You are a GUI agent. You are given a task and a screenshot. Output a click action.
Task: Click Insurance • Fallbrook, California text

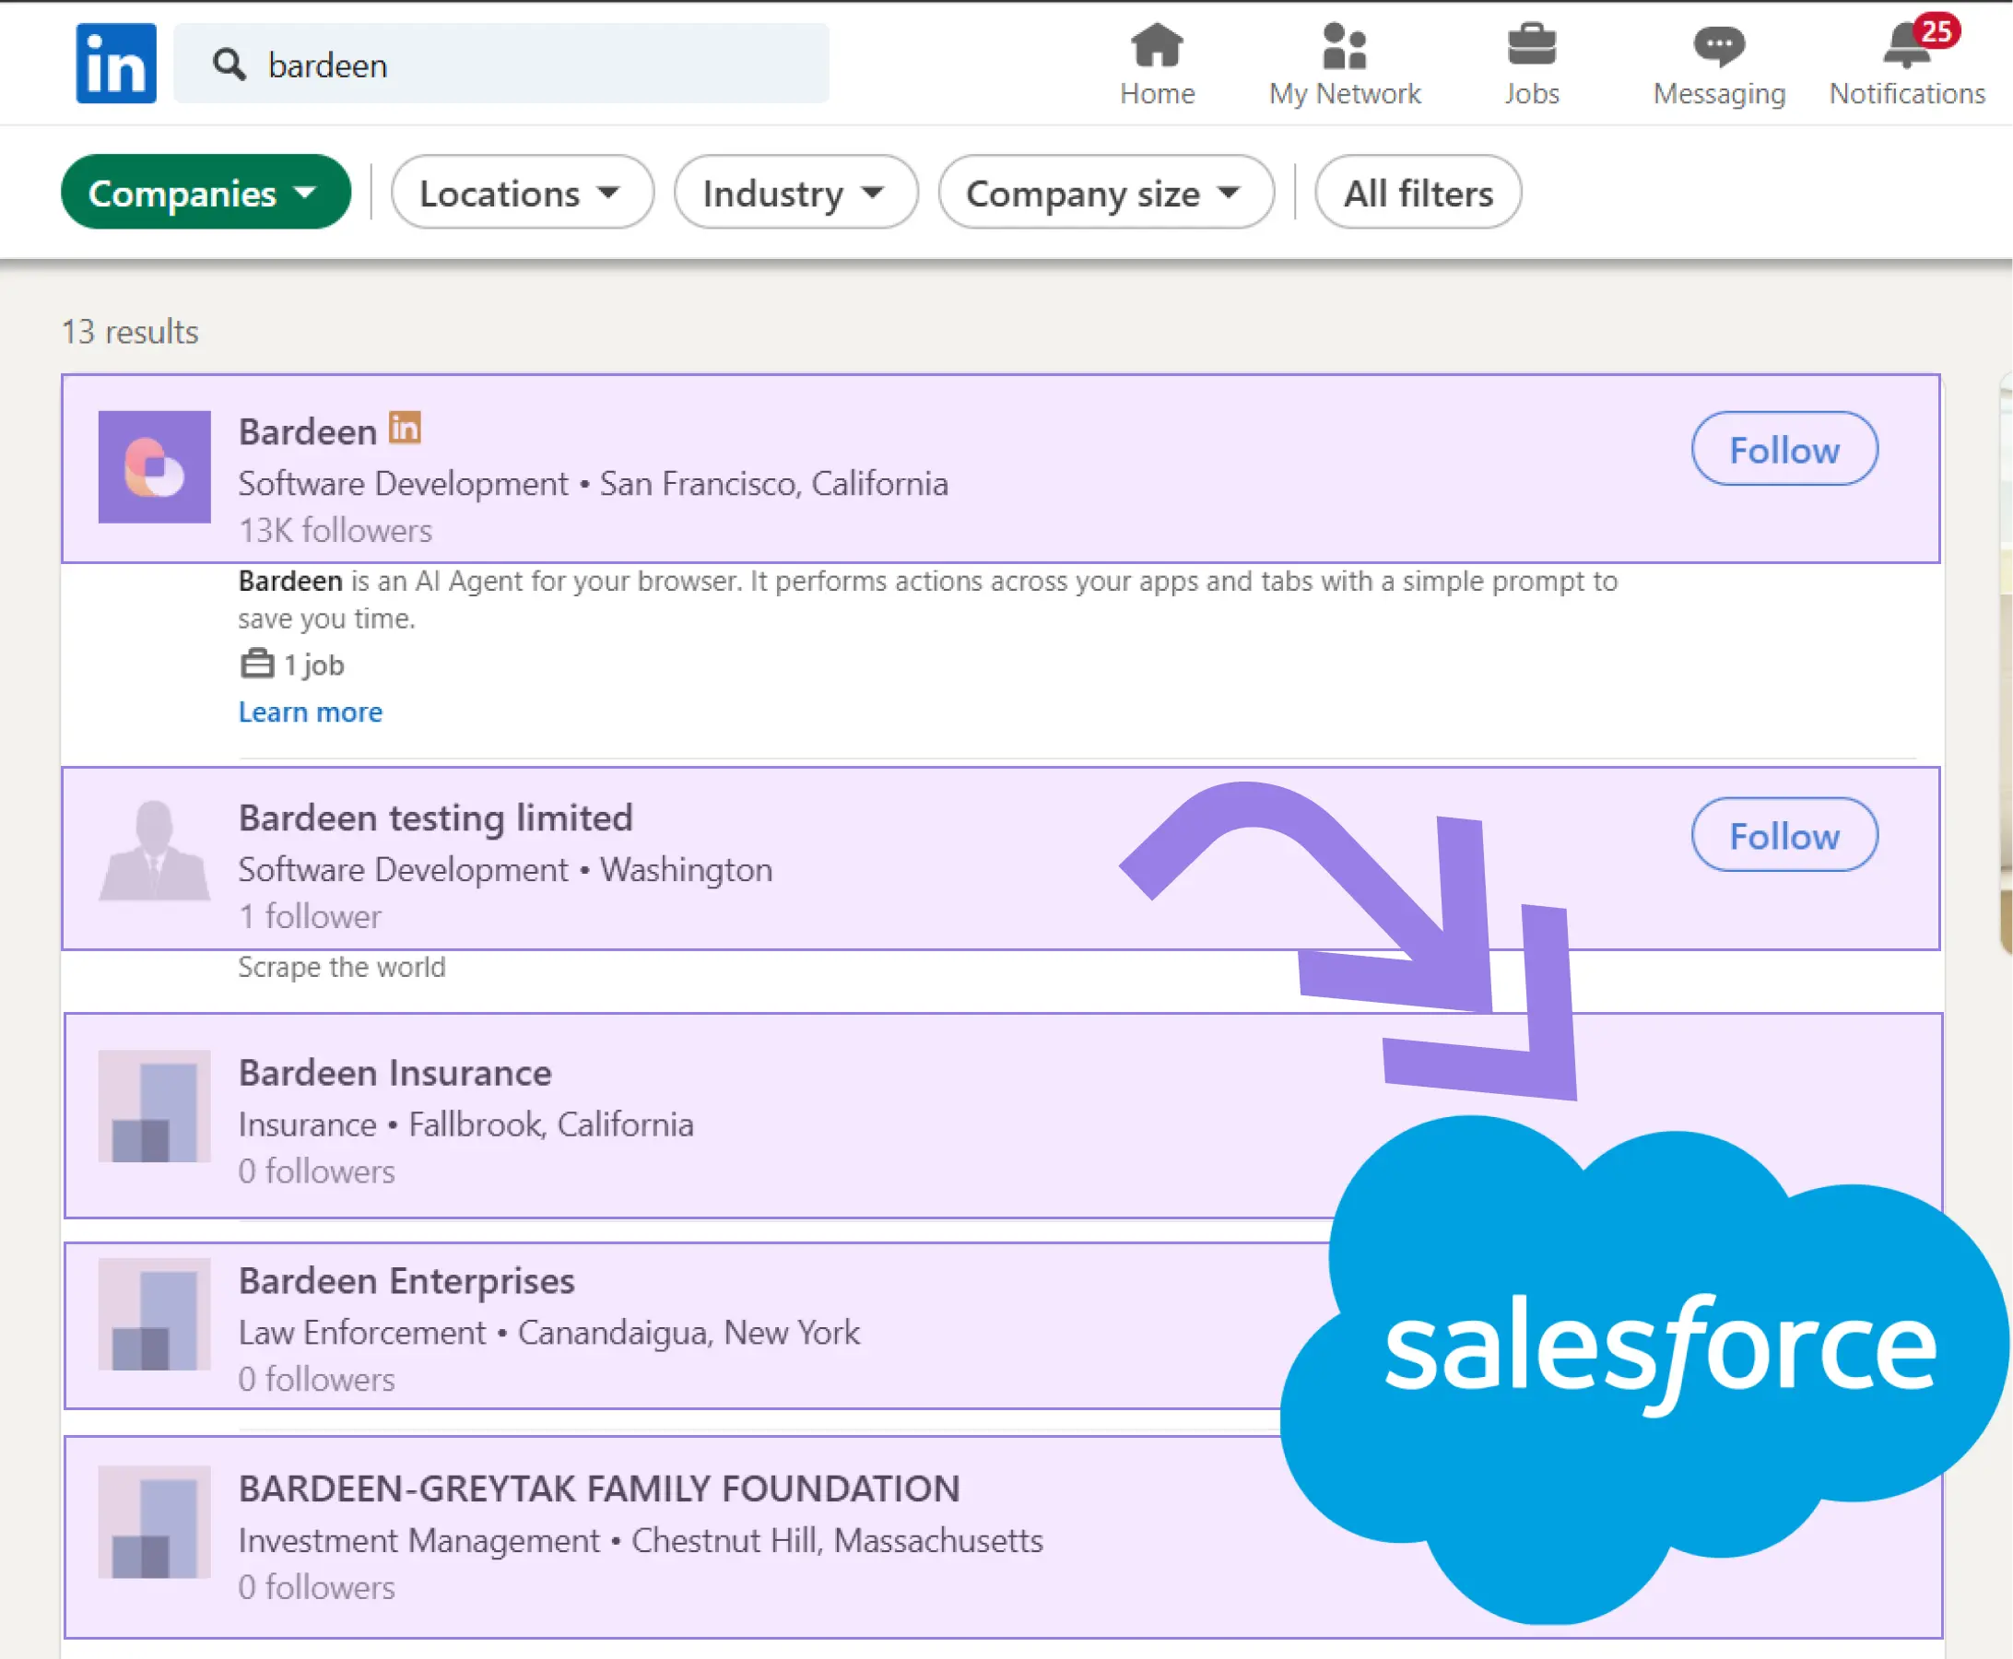(x=465, y=1124)
